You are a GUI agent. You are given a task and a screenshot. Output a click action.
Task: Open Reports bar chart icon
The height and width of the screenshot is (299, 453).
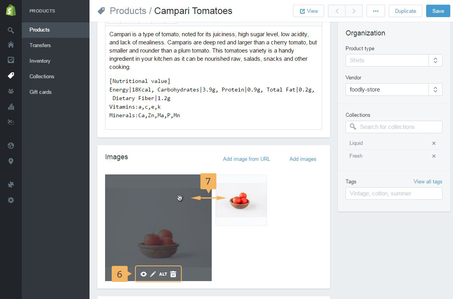[x=11, y=107]
